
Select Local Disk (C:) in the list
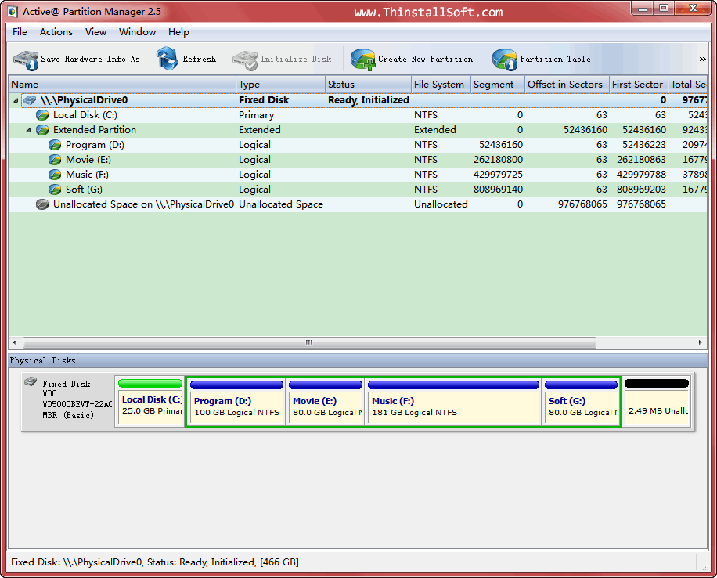click(x=85, y=115)
